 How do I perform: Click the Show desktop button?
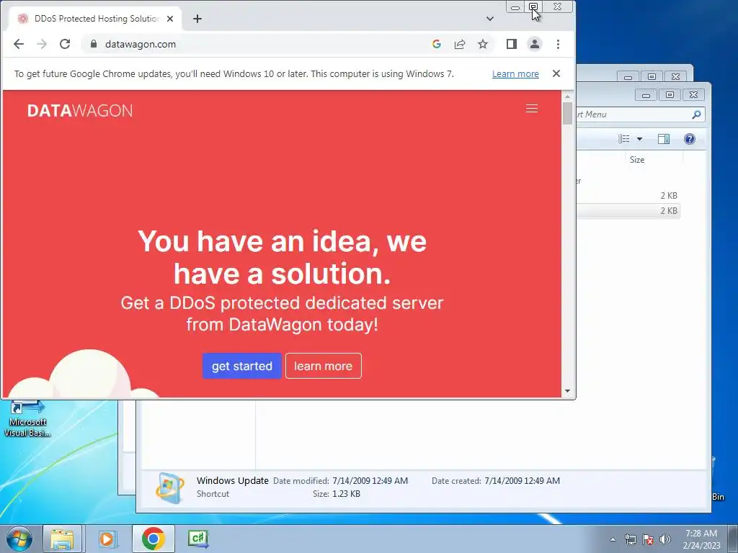[x=733, y=539]
